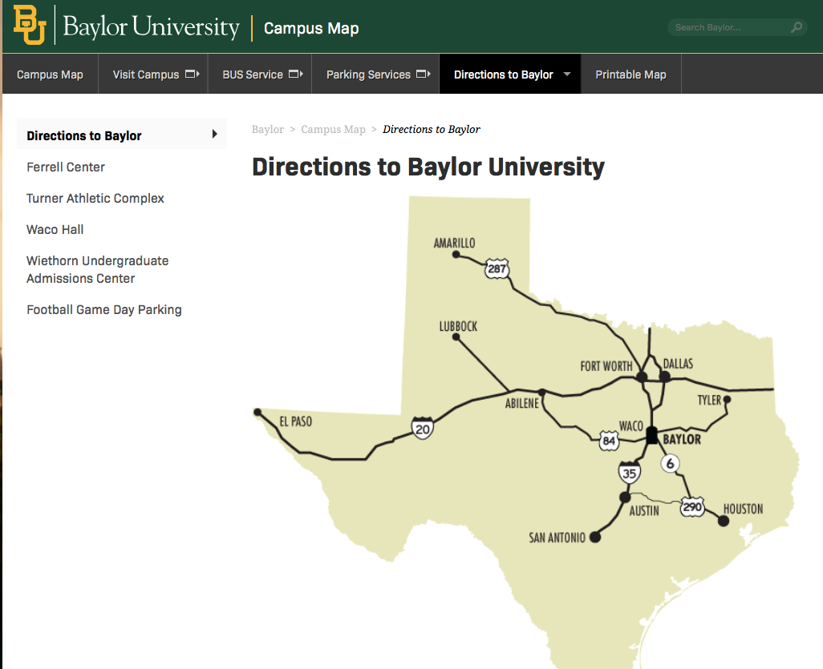Click the BAYLOR label on map
Screen dimensions: 823x669
click(x=682, y=439)
